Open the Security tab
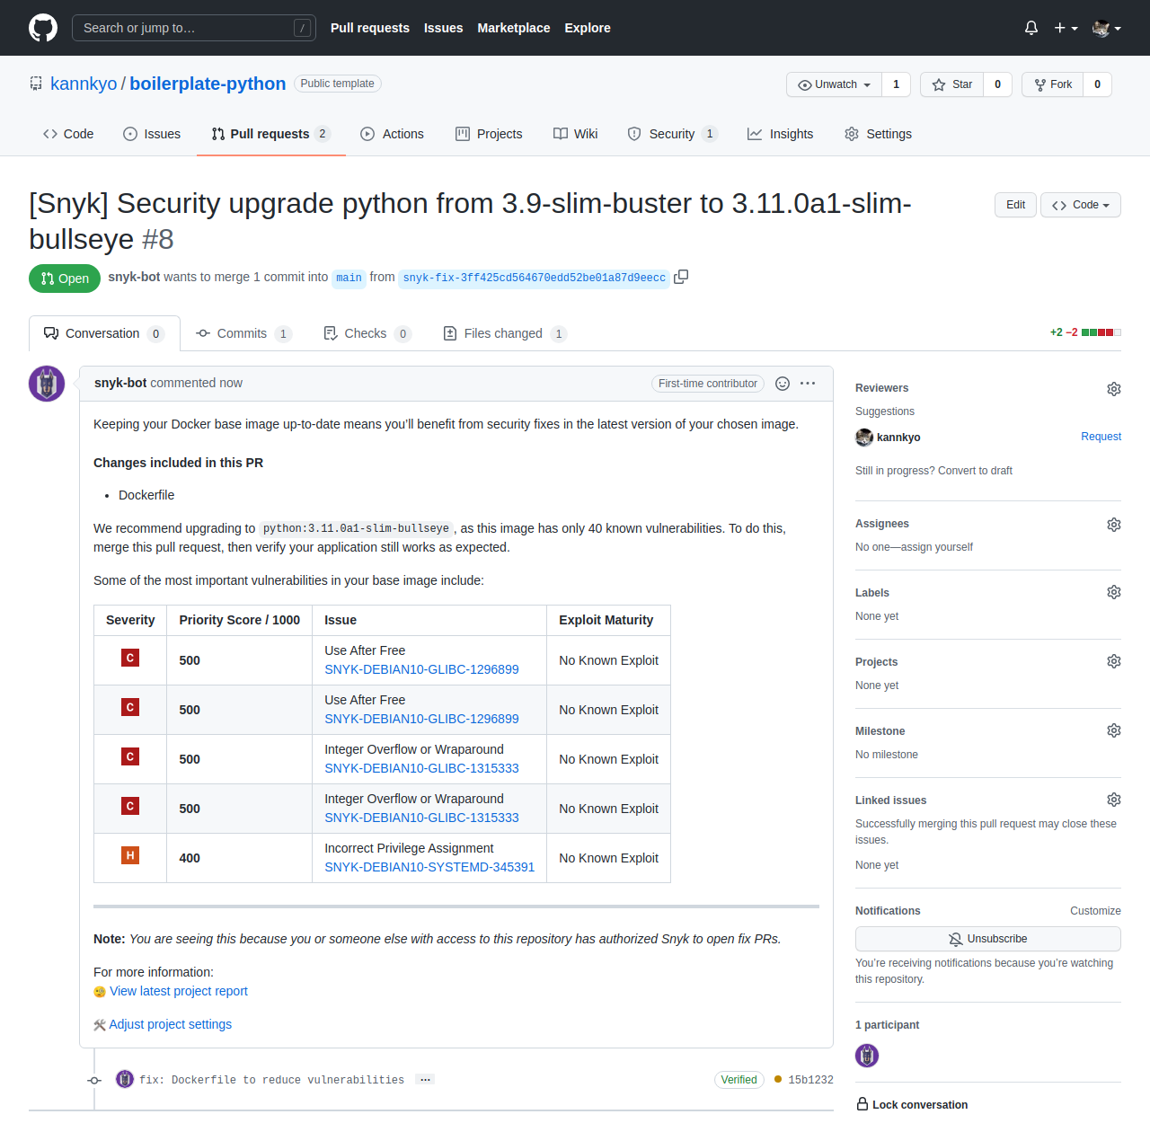Screen dimensions: 1150x1132 pyautogui.click(x=672, y=134)
